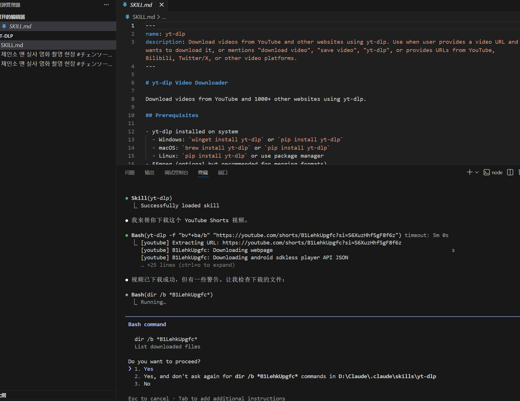Image resolution: width=520 pixels, height=401 pixels.
Task: Choose 'Yes, and don't ask again' option
Action: [x=285, y=376]
